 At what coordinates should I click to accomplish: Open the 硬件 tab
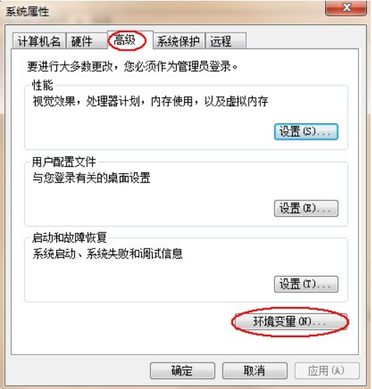(x=87, y=41)
